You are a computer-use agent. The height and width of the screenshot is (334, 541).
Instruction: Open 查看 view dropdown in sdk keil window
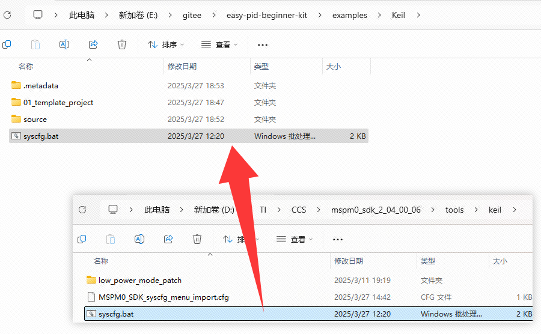295,239
